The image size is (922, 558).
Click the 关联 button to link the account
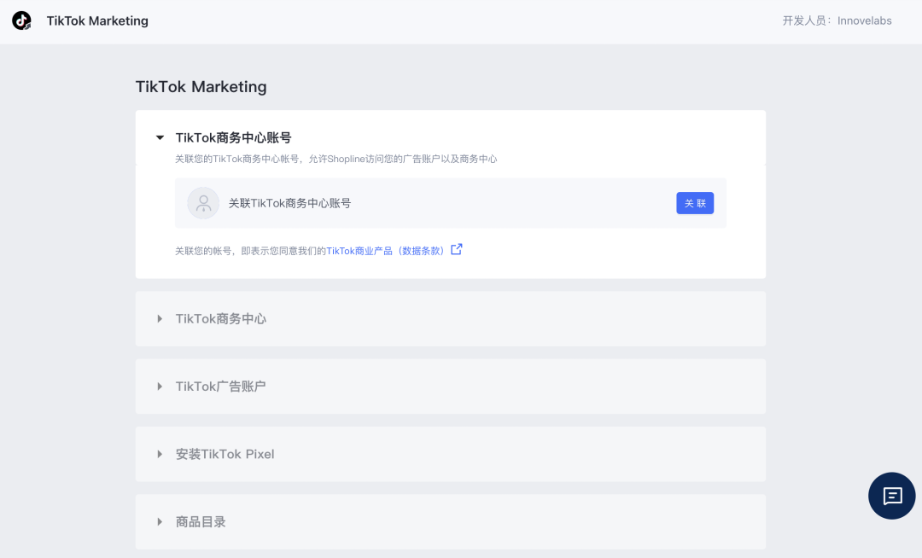694,203
